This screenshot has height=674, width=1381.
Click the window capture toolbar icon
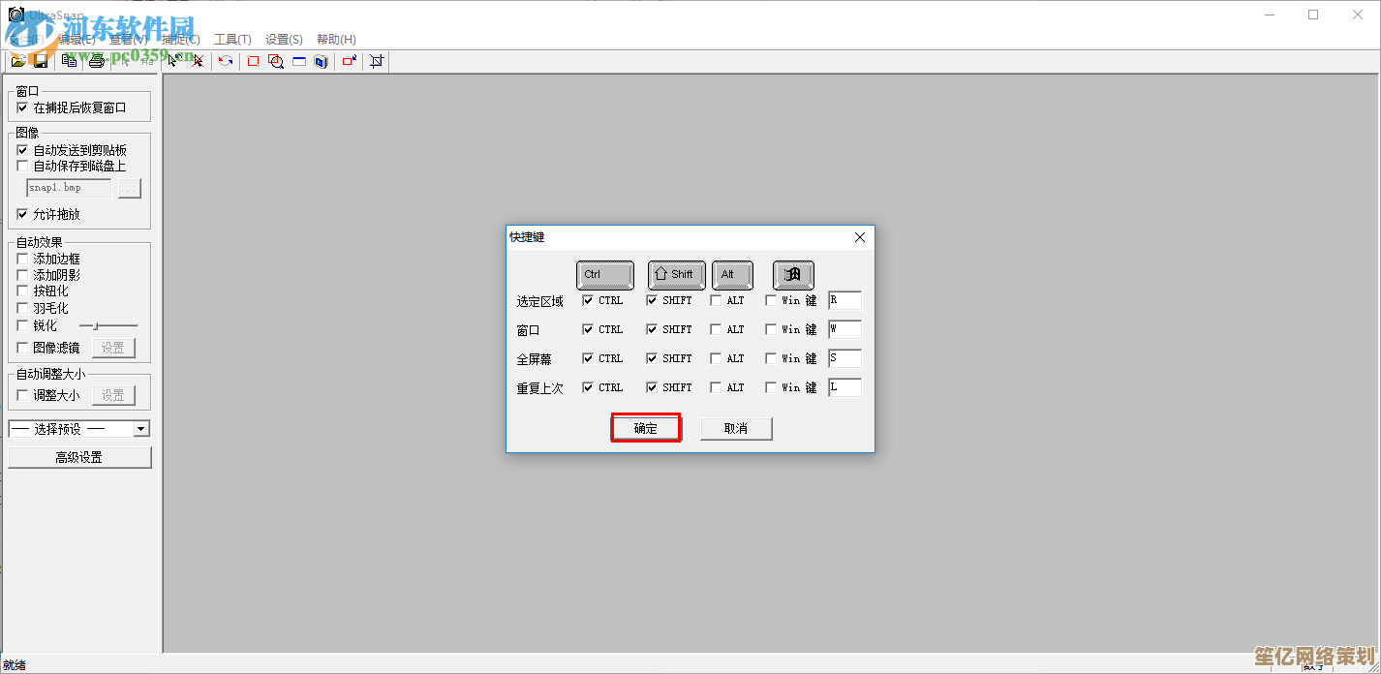(x=299, y=61)
